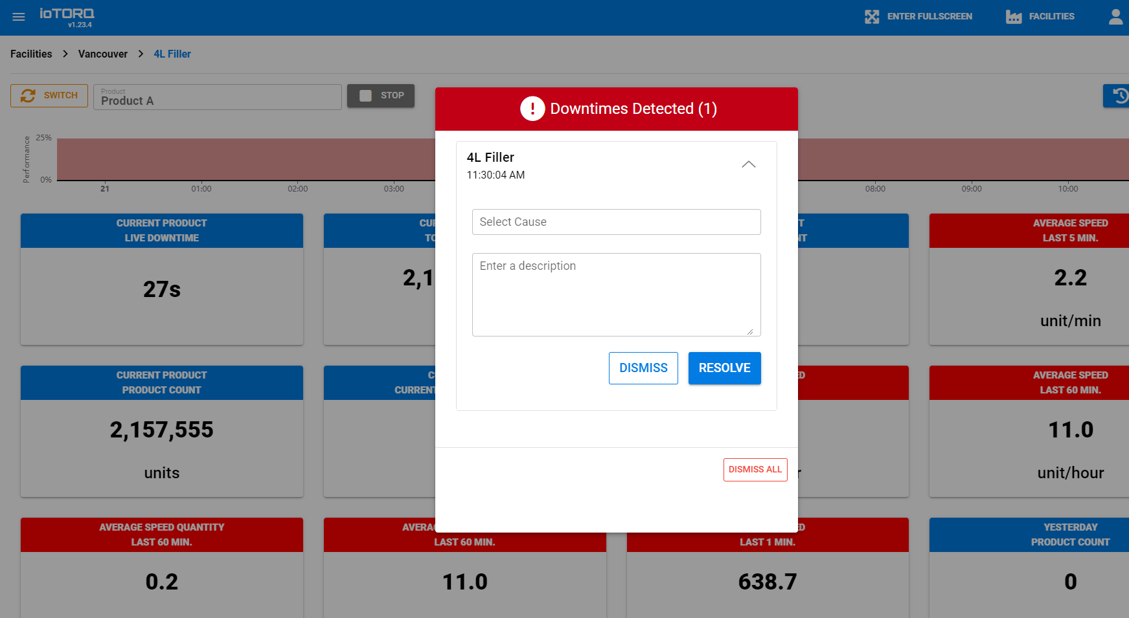
Task: Click the Enter Fullscreen label
Action: (x=929, y=17)
